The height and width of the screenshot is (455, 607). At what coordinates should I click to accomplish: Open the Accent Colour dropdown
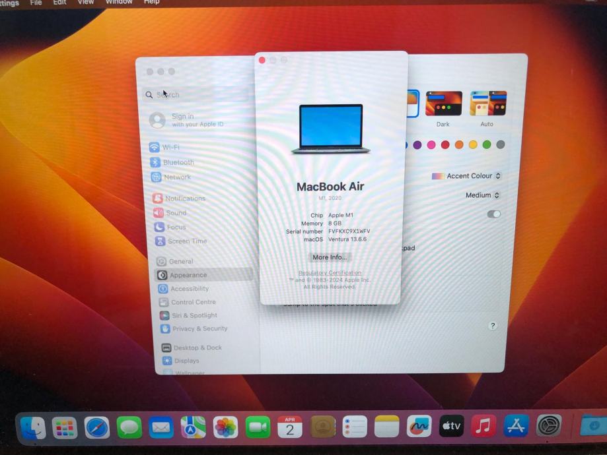tap(466, 176)
